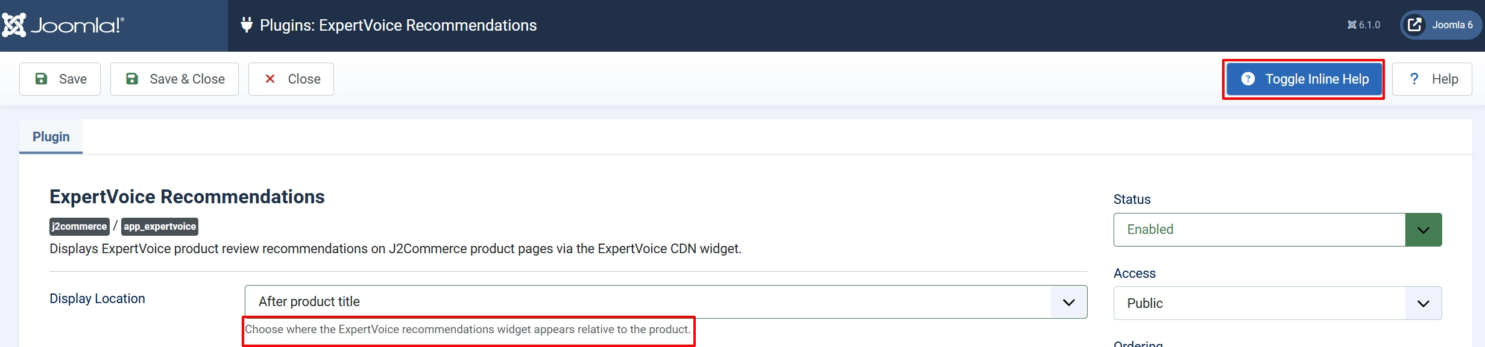1485x347 pixels.
Task: Click the question mark icon on Help
Action: (x=1414, y=79)
